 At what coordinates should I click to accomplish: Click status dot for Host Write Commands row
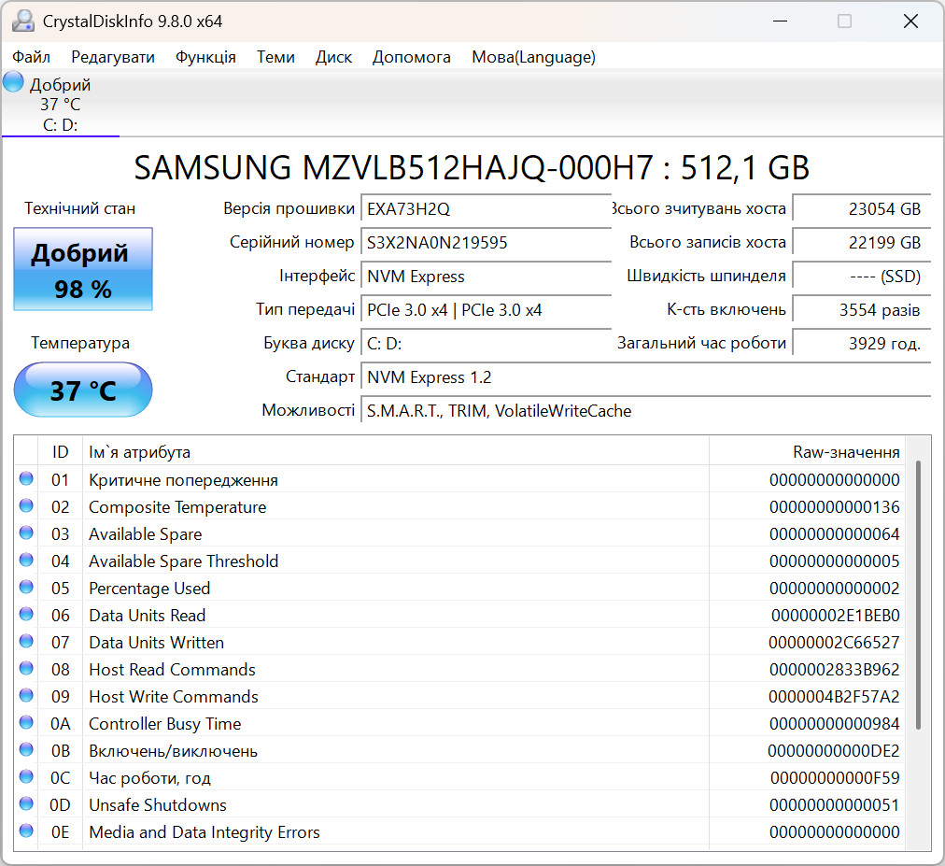tap(26, 696)
